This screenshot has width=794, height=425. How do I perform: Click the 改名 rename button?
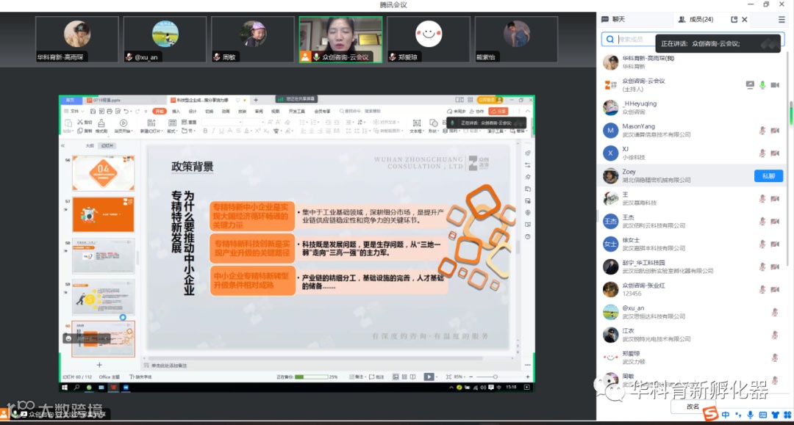pos(693,407)
